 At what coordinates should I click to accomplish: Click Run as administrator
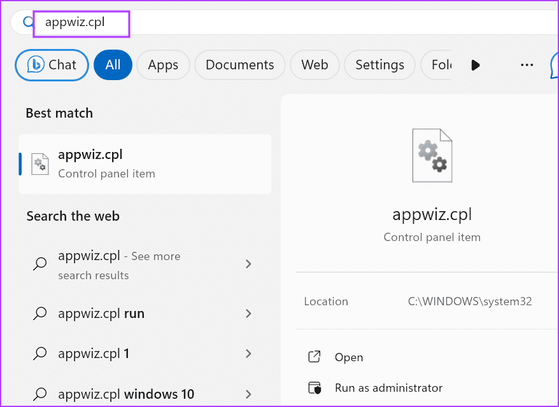coord(388,388)
